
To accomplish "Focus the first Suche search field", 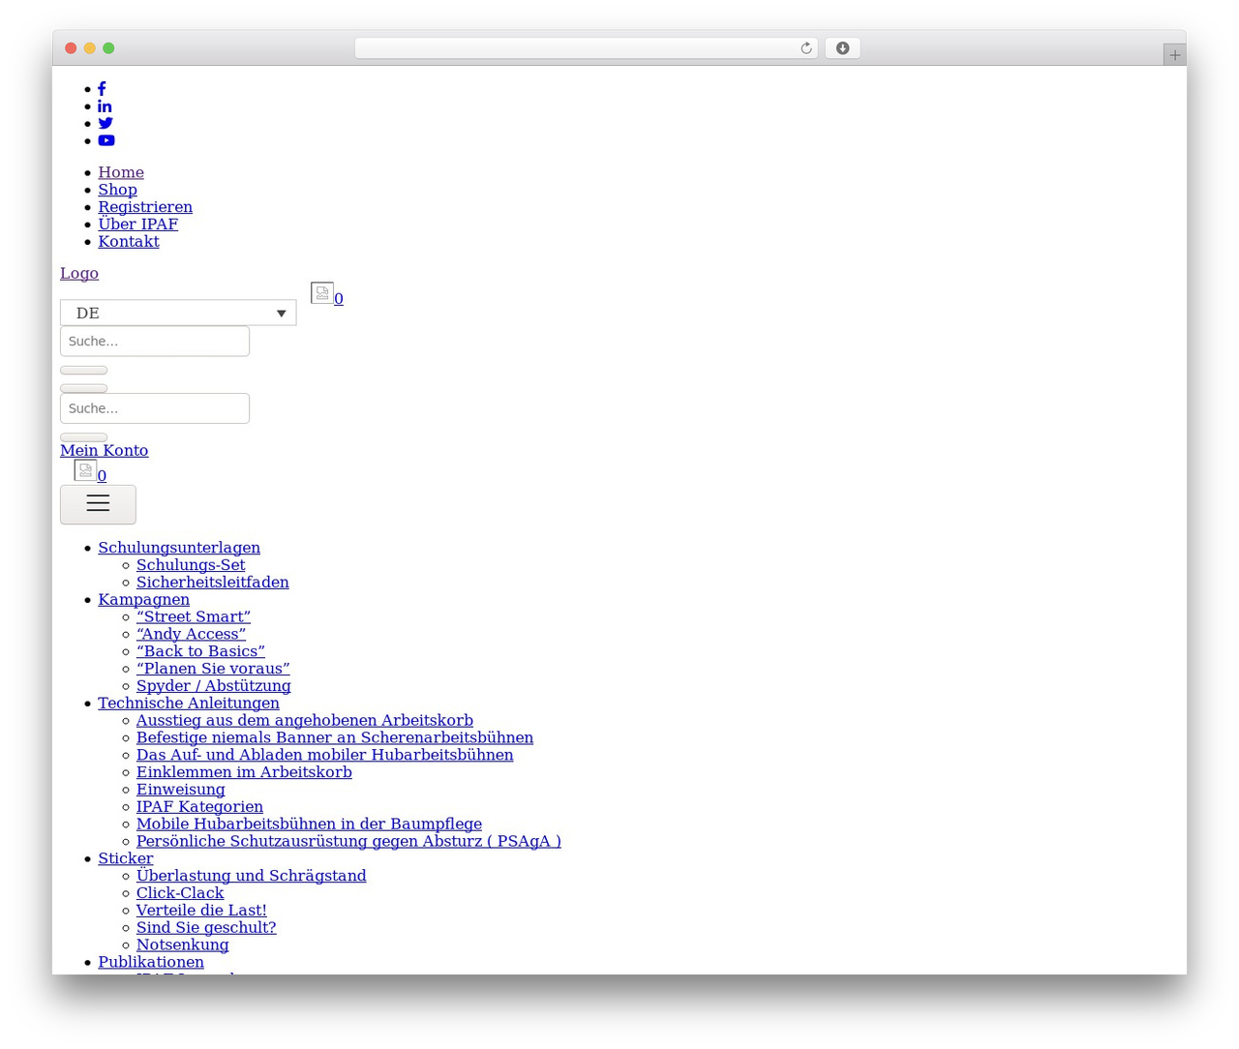I will pyautogui.click(x=155, y=342).
